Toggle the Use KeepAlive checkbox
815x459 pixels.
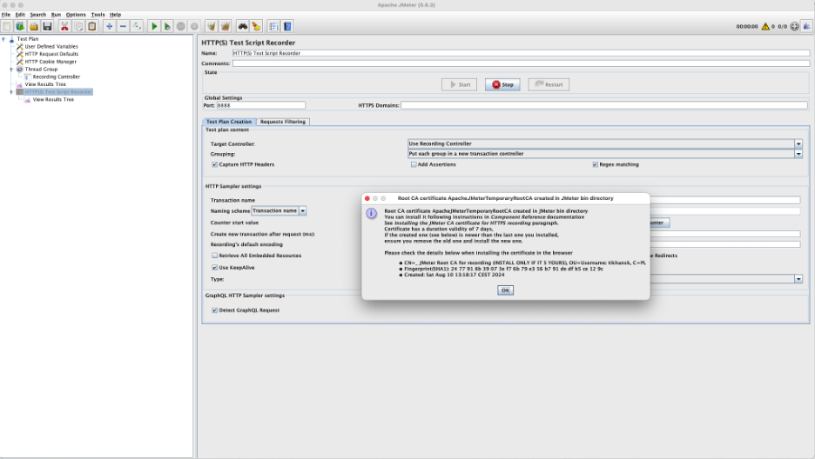pyautogui.click(x=215, y=268)
